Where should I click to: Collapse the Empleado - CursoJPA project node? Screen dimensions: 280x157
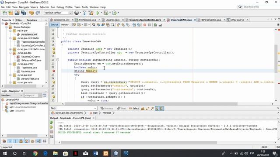3,24
